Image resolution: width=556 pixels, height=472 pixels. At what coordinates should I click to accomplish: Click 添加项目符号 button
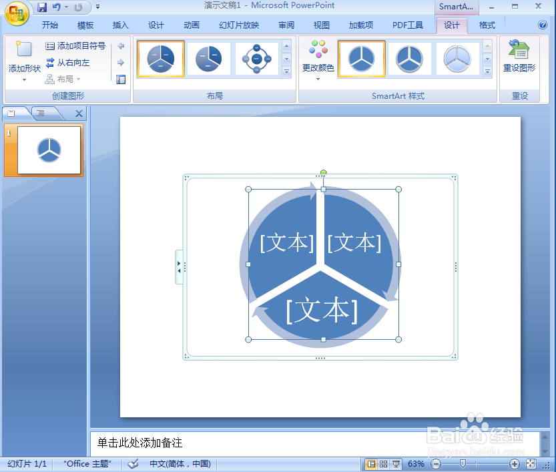[x=75, y=46]
